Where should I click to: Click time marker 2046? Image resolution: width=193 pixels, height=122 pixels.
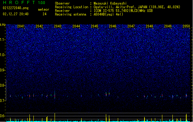113,26
